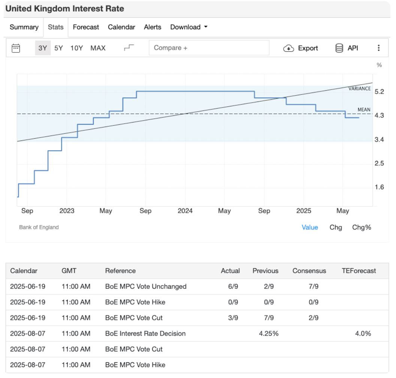Click the Download caret arrow

pos(206,27)
